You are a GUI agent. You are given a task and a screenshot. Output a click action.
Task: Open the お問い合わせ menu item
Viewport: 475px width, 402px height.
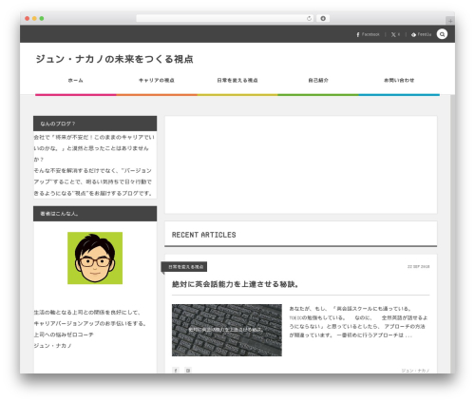(x=399, y=80)
